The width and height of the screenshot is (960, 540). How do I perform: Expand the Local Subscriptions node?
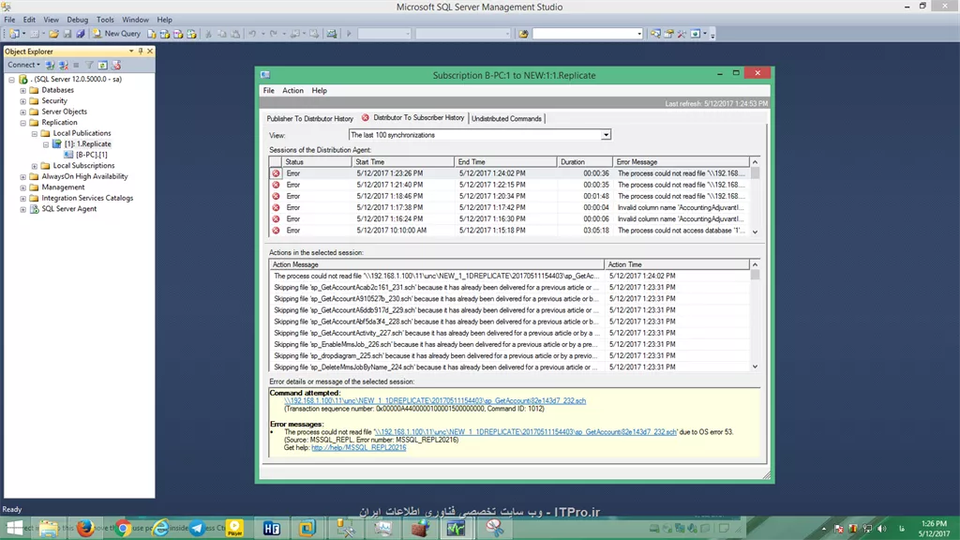coord(35,166)
